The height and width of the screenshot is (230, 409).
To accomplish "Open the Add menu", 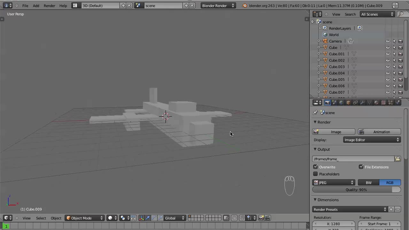I will (x=36, y=5).
